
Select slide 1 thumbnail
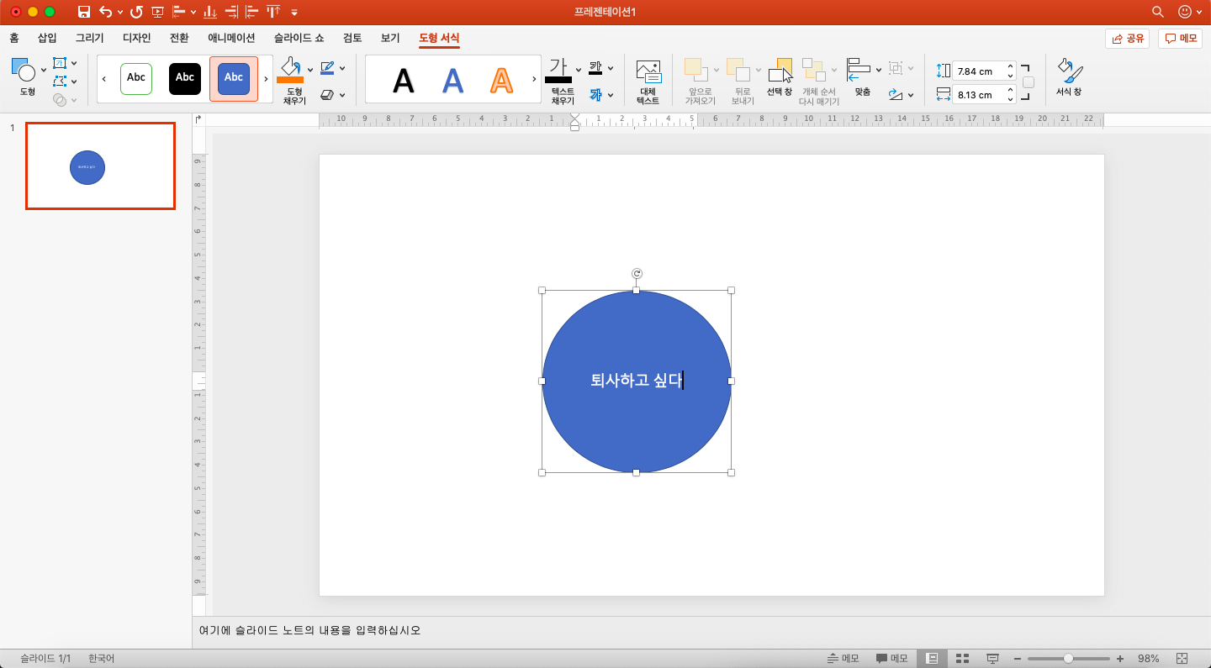[x=100, y=166]
